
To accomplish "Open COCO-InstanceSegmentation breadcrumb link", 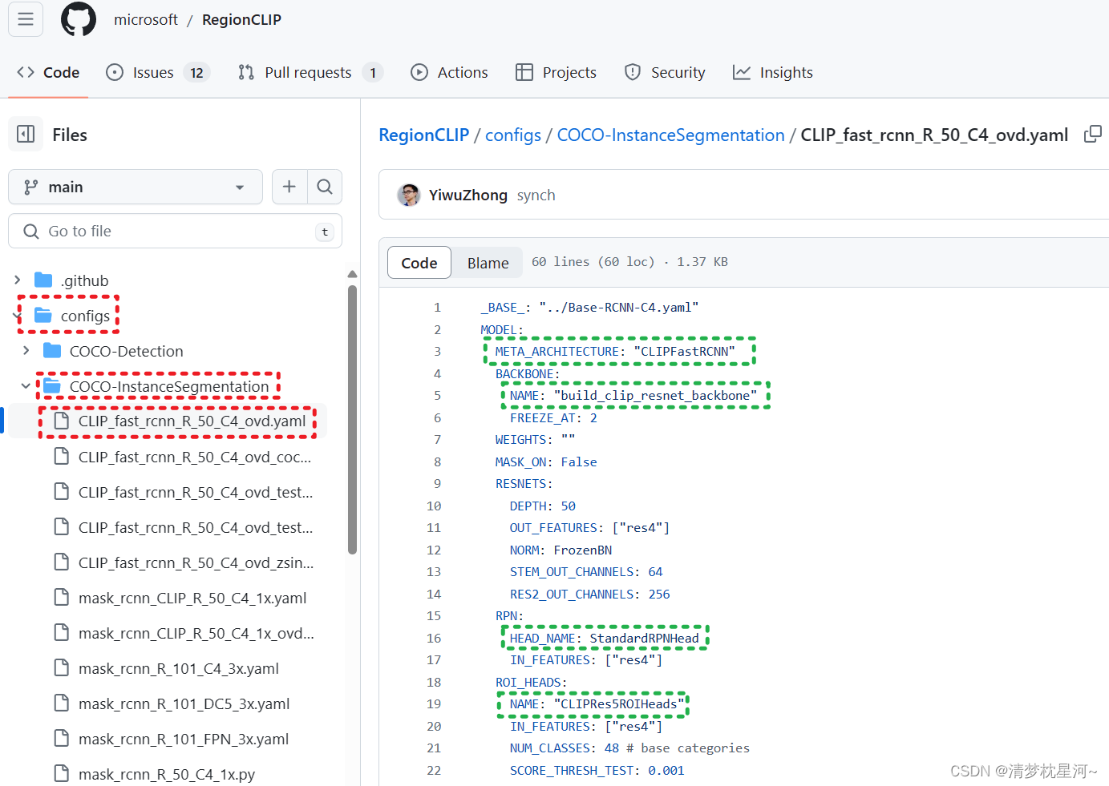I will [670, 135].
